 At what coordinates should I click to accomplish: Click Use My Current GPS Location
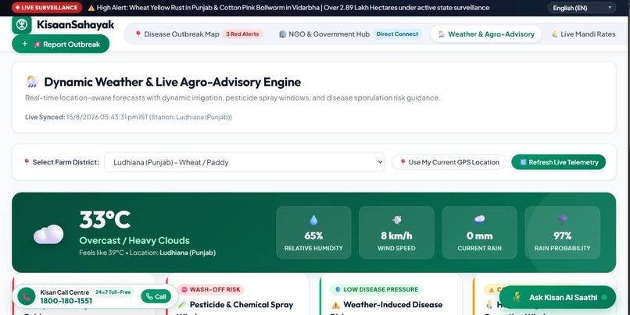449,162
